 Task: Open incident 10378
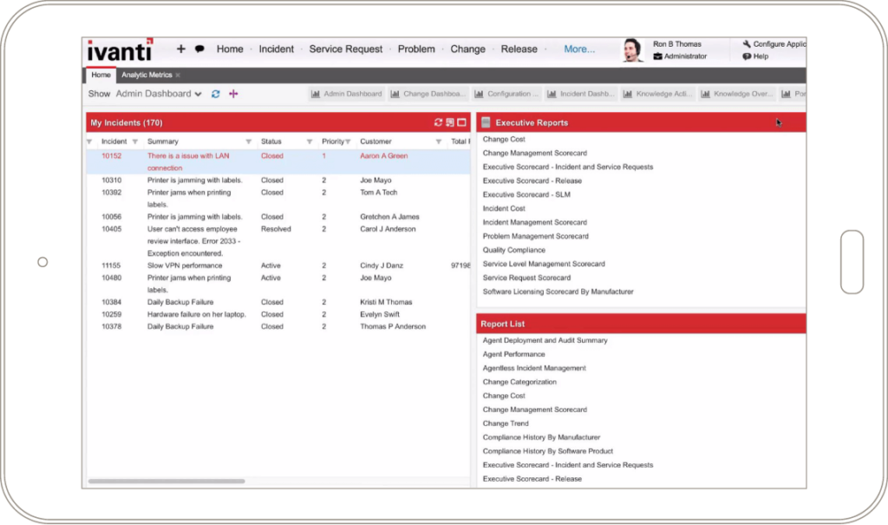pos(112,326)
